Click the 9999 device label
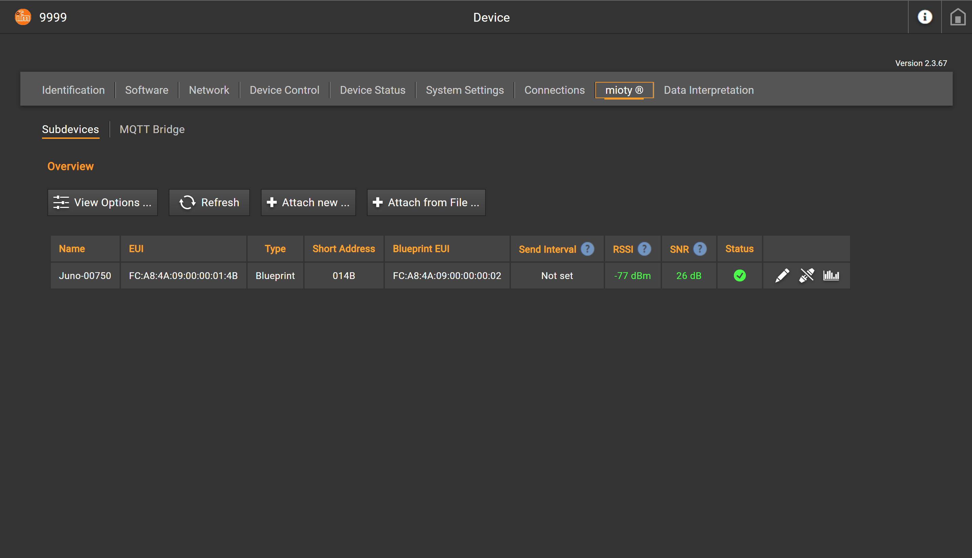 (x=53, y=17)
